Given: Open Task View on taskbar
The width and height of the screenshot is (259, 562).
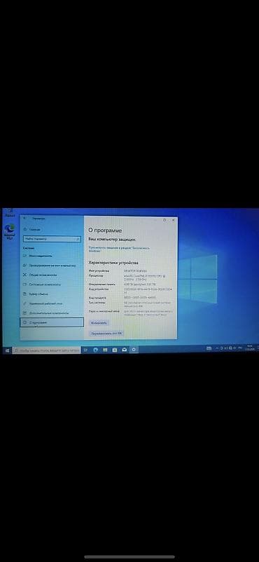Looking at the screenshot, I should tap(85, 350).
